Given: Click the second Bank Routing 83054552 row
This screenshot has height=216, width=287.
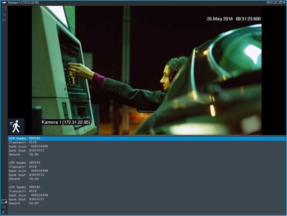Looking at the screenshot, I should click(27, 175).
